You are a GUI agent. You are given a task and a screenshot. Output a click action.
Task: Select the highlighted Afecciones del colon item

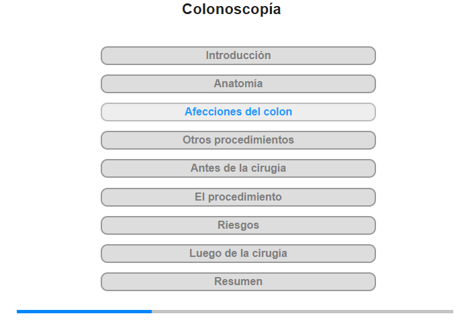[x=238, y=112]
